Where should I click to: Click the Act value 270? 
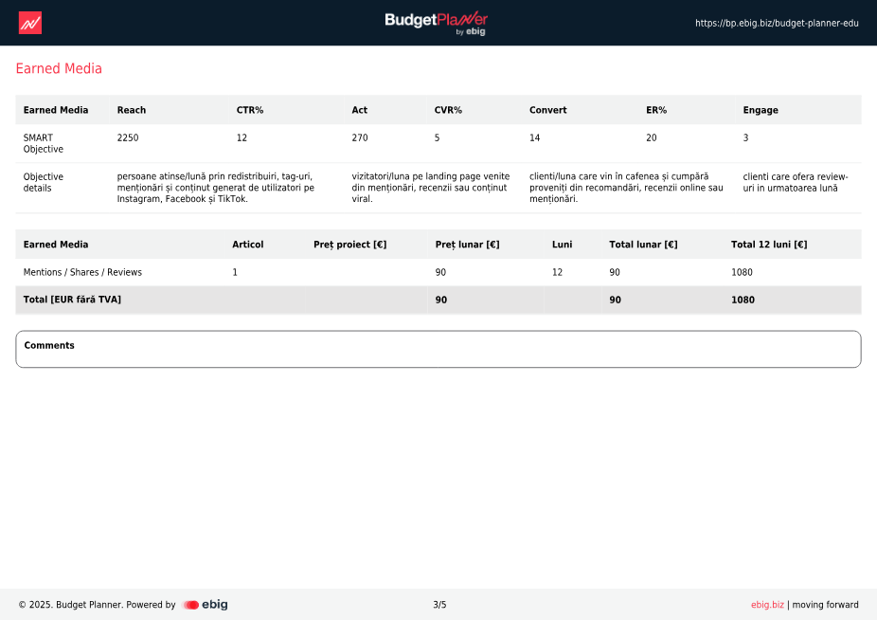tap(360, 137)
